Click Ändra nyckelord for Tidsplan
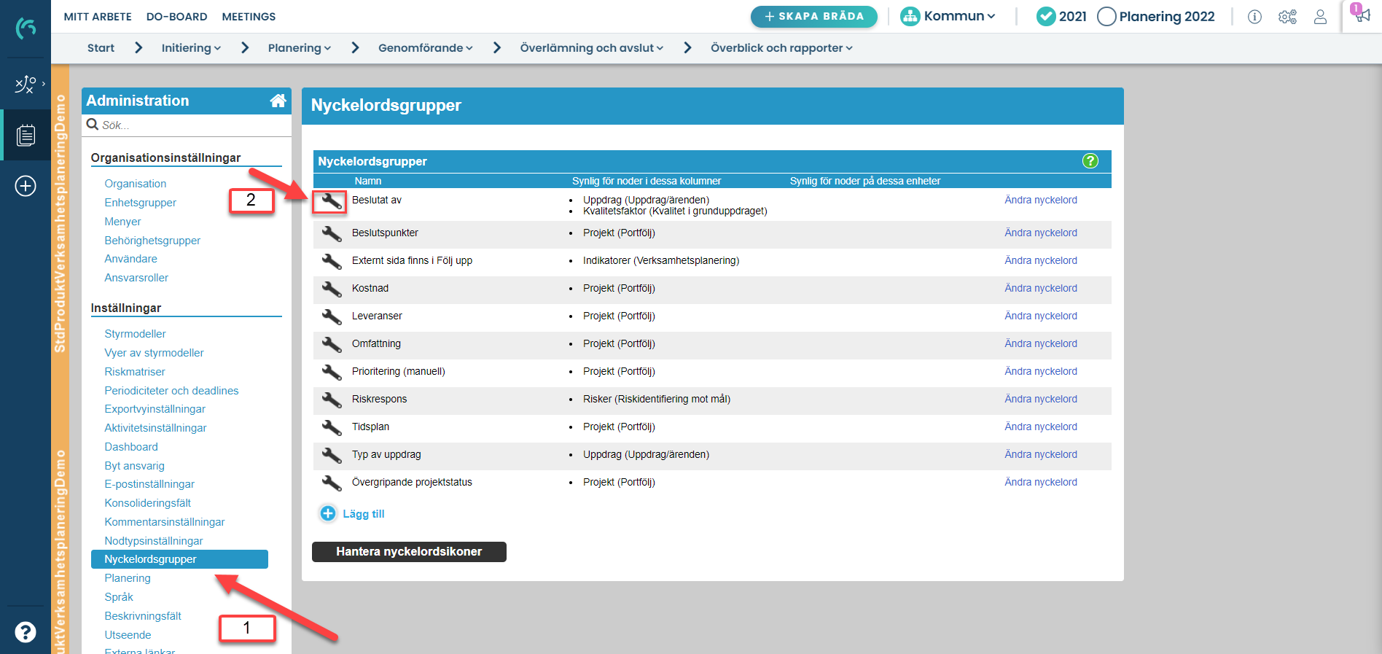This screenshot has width=1382, height=654. point(1040,427)
